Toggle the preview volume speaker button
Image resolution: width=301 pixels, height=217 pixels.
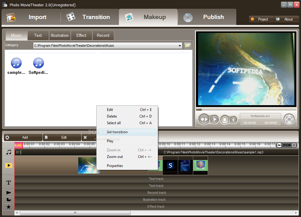233,120
